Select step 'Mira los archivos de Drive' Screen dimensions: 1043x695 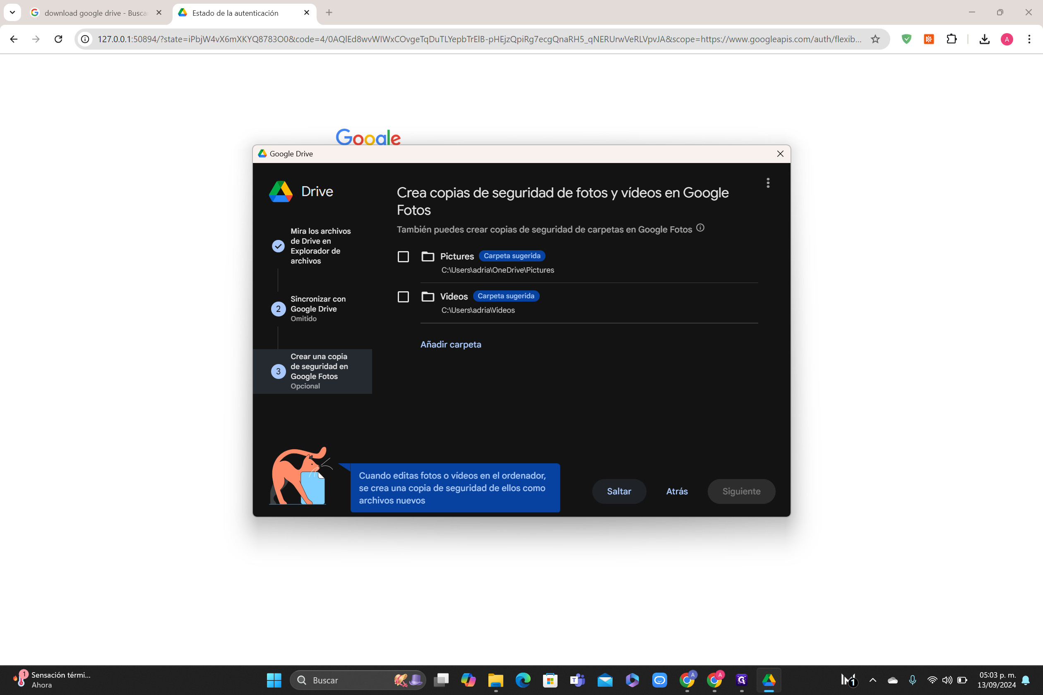pyautogui.click(x=312, y=246)
